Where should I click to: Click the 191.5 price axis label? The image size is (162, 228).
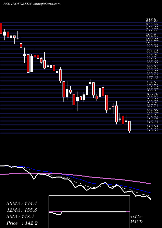pyautogui.click(x=151, y=58)
